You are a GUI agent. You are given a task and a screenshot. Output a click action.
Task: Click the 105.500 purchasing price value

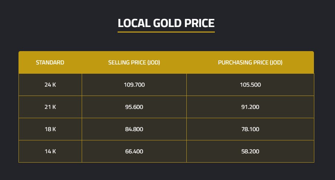point(250,85)
